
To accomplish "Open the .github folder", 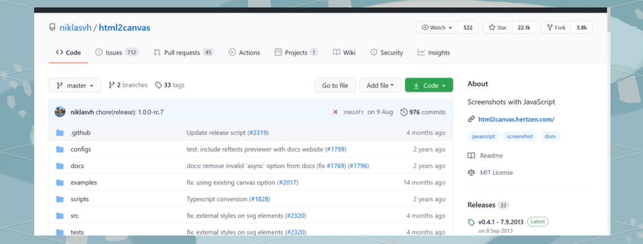I will 80,132.
